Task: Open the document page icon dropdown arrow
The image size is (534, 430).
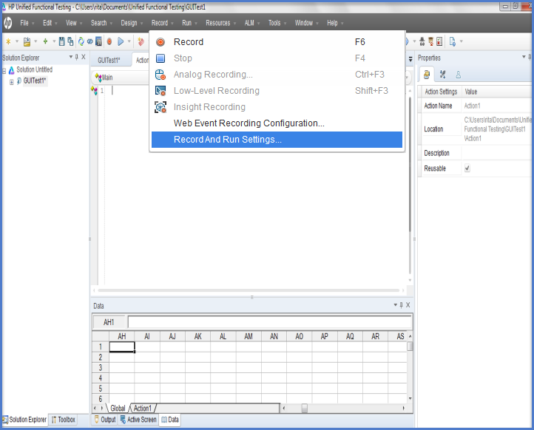Action: point(462,41)
